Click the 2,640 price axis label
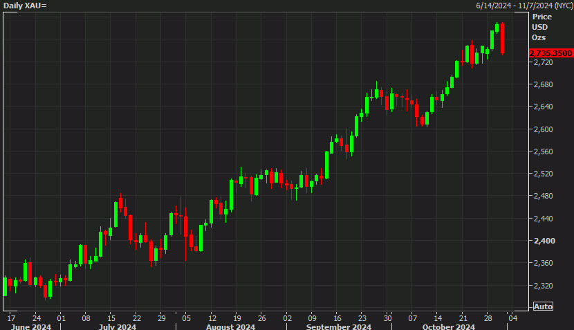The height and width of the screenshot is (330, 574). coord(544,107)
